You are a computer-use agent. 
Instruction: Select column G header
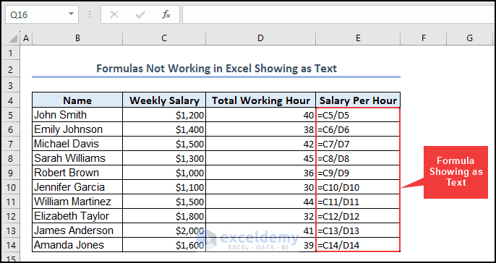470,38
